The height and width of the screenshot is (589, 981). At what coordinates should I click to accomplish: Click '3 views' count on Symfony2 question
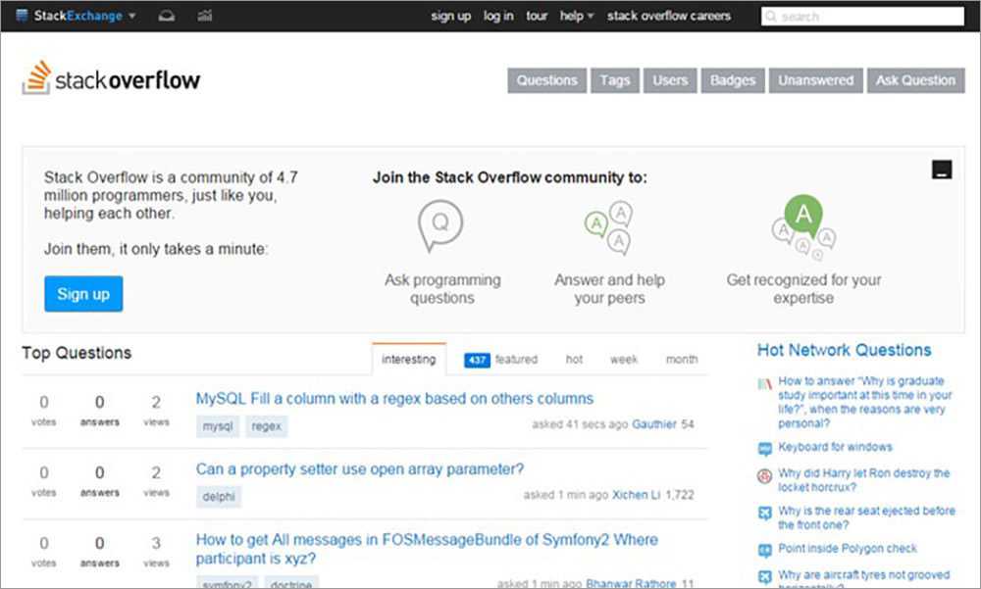(x=156, y=552)
